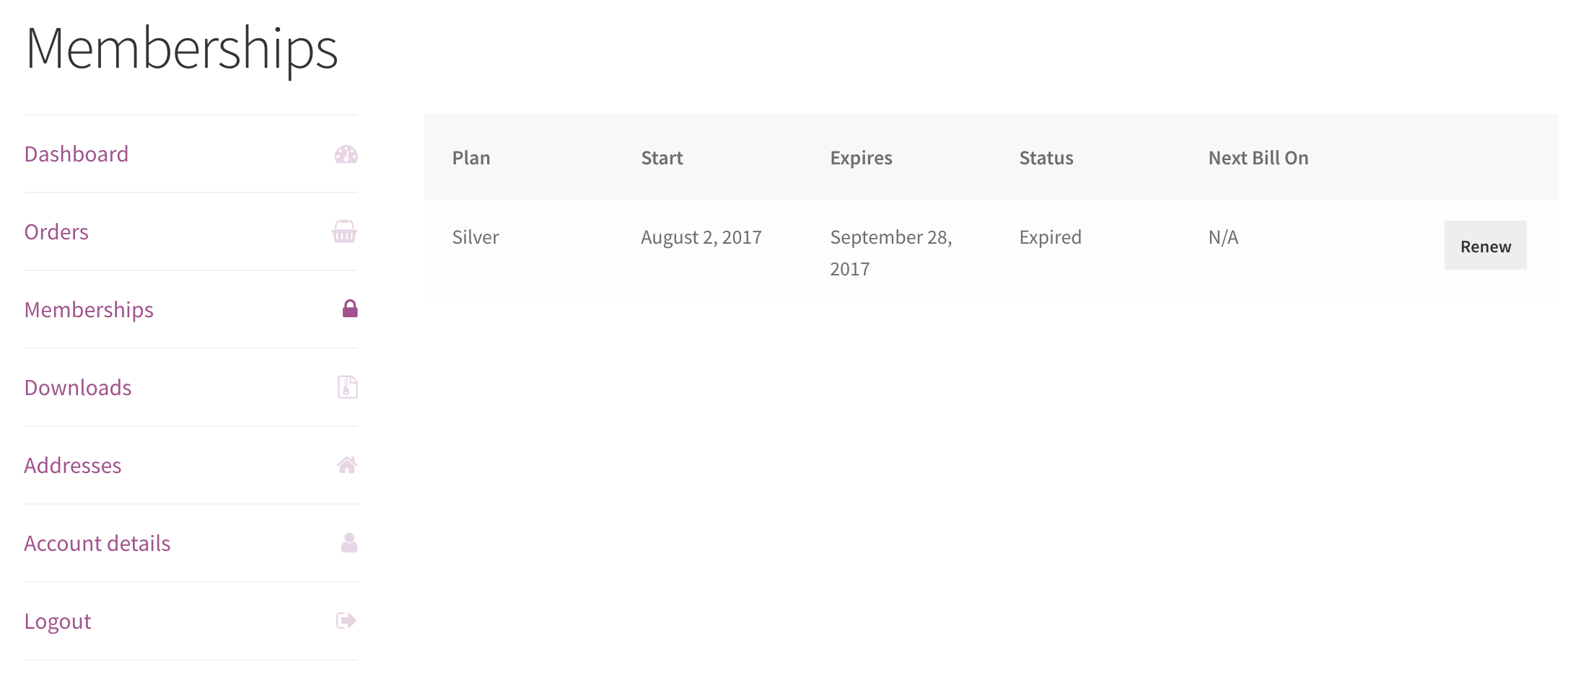Click the Downloads file icon

[347, 387]
